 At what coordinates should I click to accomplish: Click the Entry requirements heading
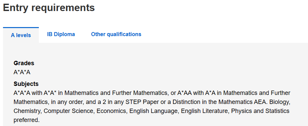coord(49,8)
